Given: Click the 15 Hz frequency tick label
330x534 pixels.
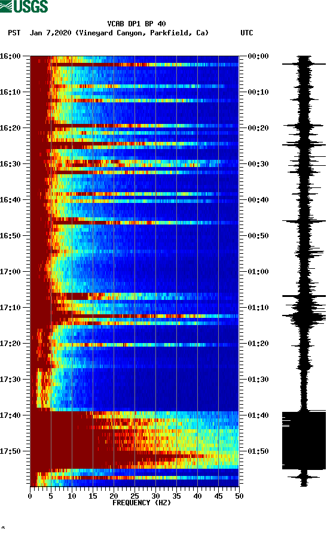Looking at the screenshot, I should click(93, 496).
